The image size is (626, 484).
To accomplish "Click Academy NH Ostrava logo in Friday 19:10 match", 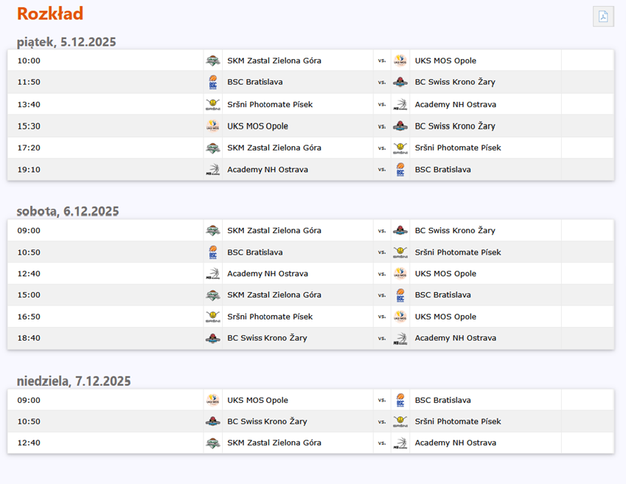I will tap(212, 170).
